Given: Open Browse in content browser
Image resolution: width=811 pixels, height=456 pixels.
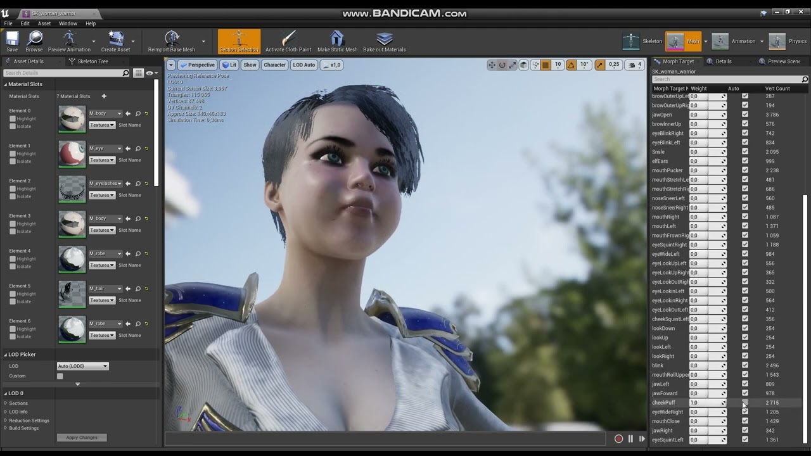Looking at the screenshot, I should [x=34, y=41].
